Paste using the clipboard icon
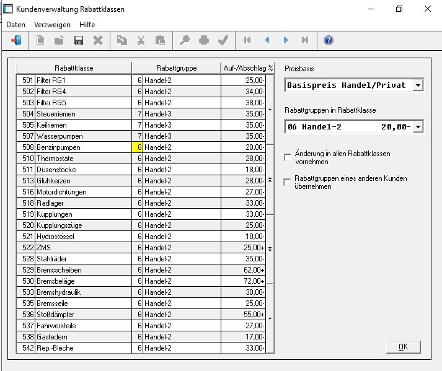 (x=160, y=40)
